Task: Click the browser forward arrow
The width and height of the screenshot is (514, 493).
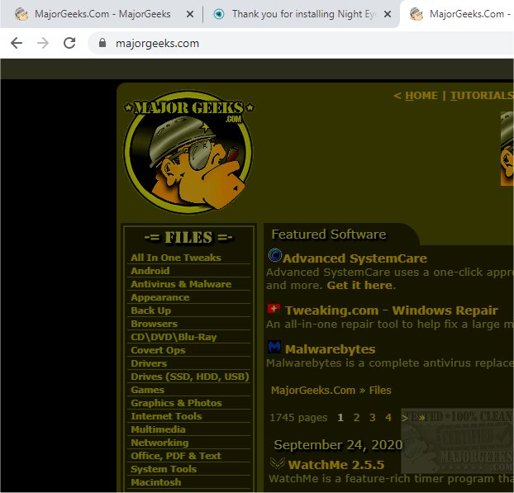Action: pyautogui.click(x=43, y=43)
